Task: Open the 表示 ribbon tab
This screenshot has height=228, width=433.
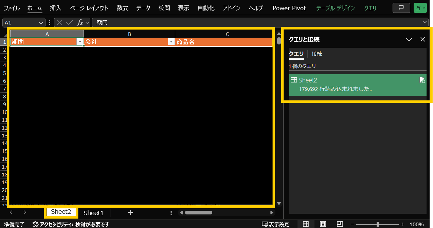Action: tap(183, 8)
